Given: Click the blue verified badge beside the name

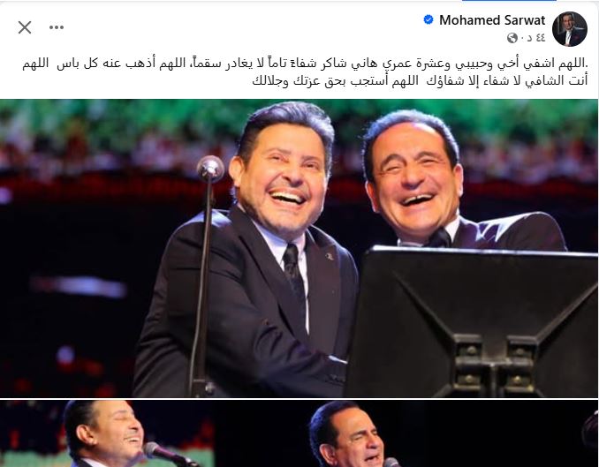Looking at the screenshot, I should (428, 19).
